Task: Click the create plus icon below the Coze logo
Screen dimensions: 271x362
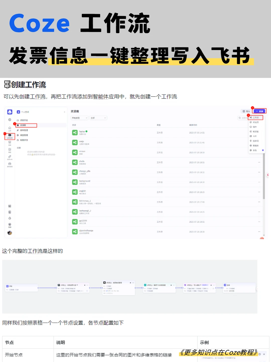Action: point(10,120)
